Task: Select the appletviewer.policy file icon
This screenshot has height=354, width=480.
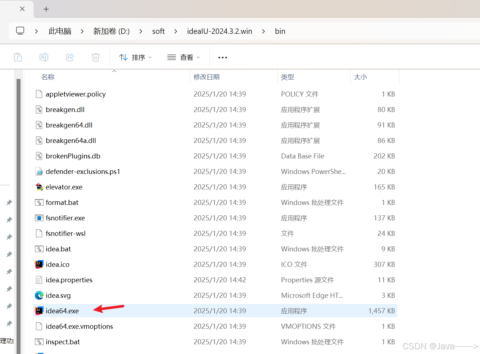Action: click(39, 94)
